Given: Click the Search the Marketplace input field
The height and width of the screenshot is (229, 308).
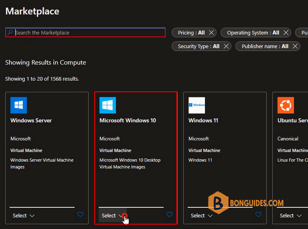Looking at the screenshot, I should tap(85, 32).
